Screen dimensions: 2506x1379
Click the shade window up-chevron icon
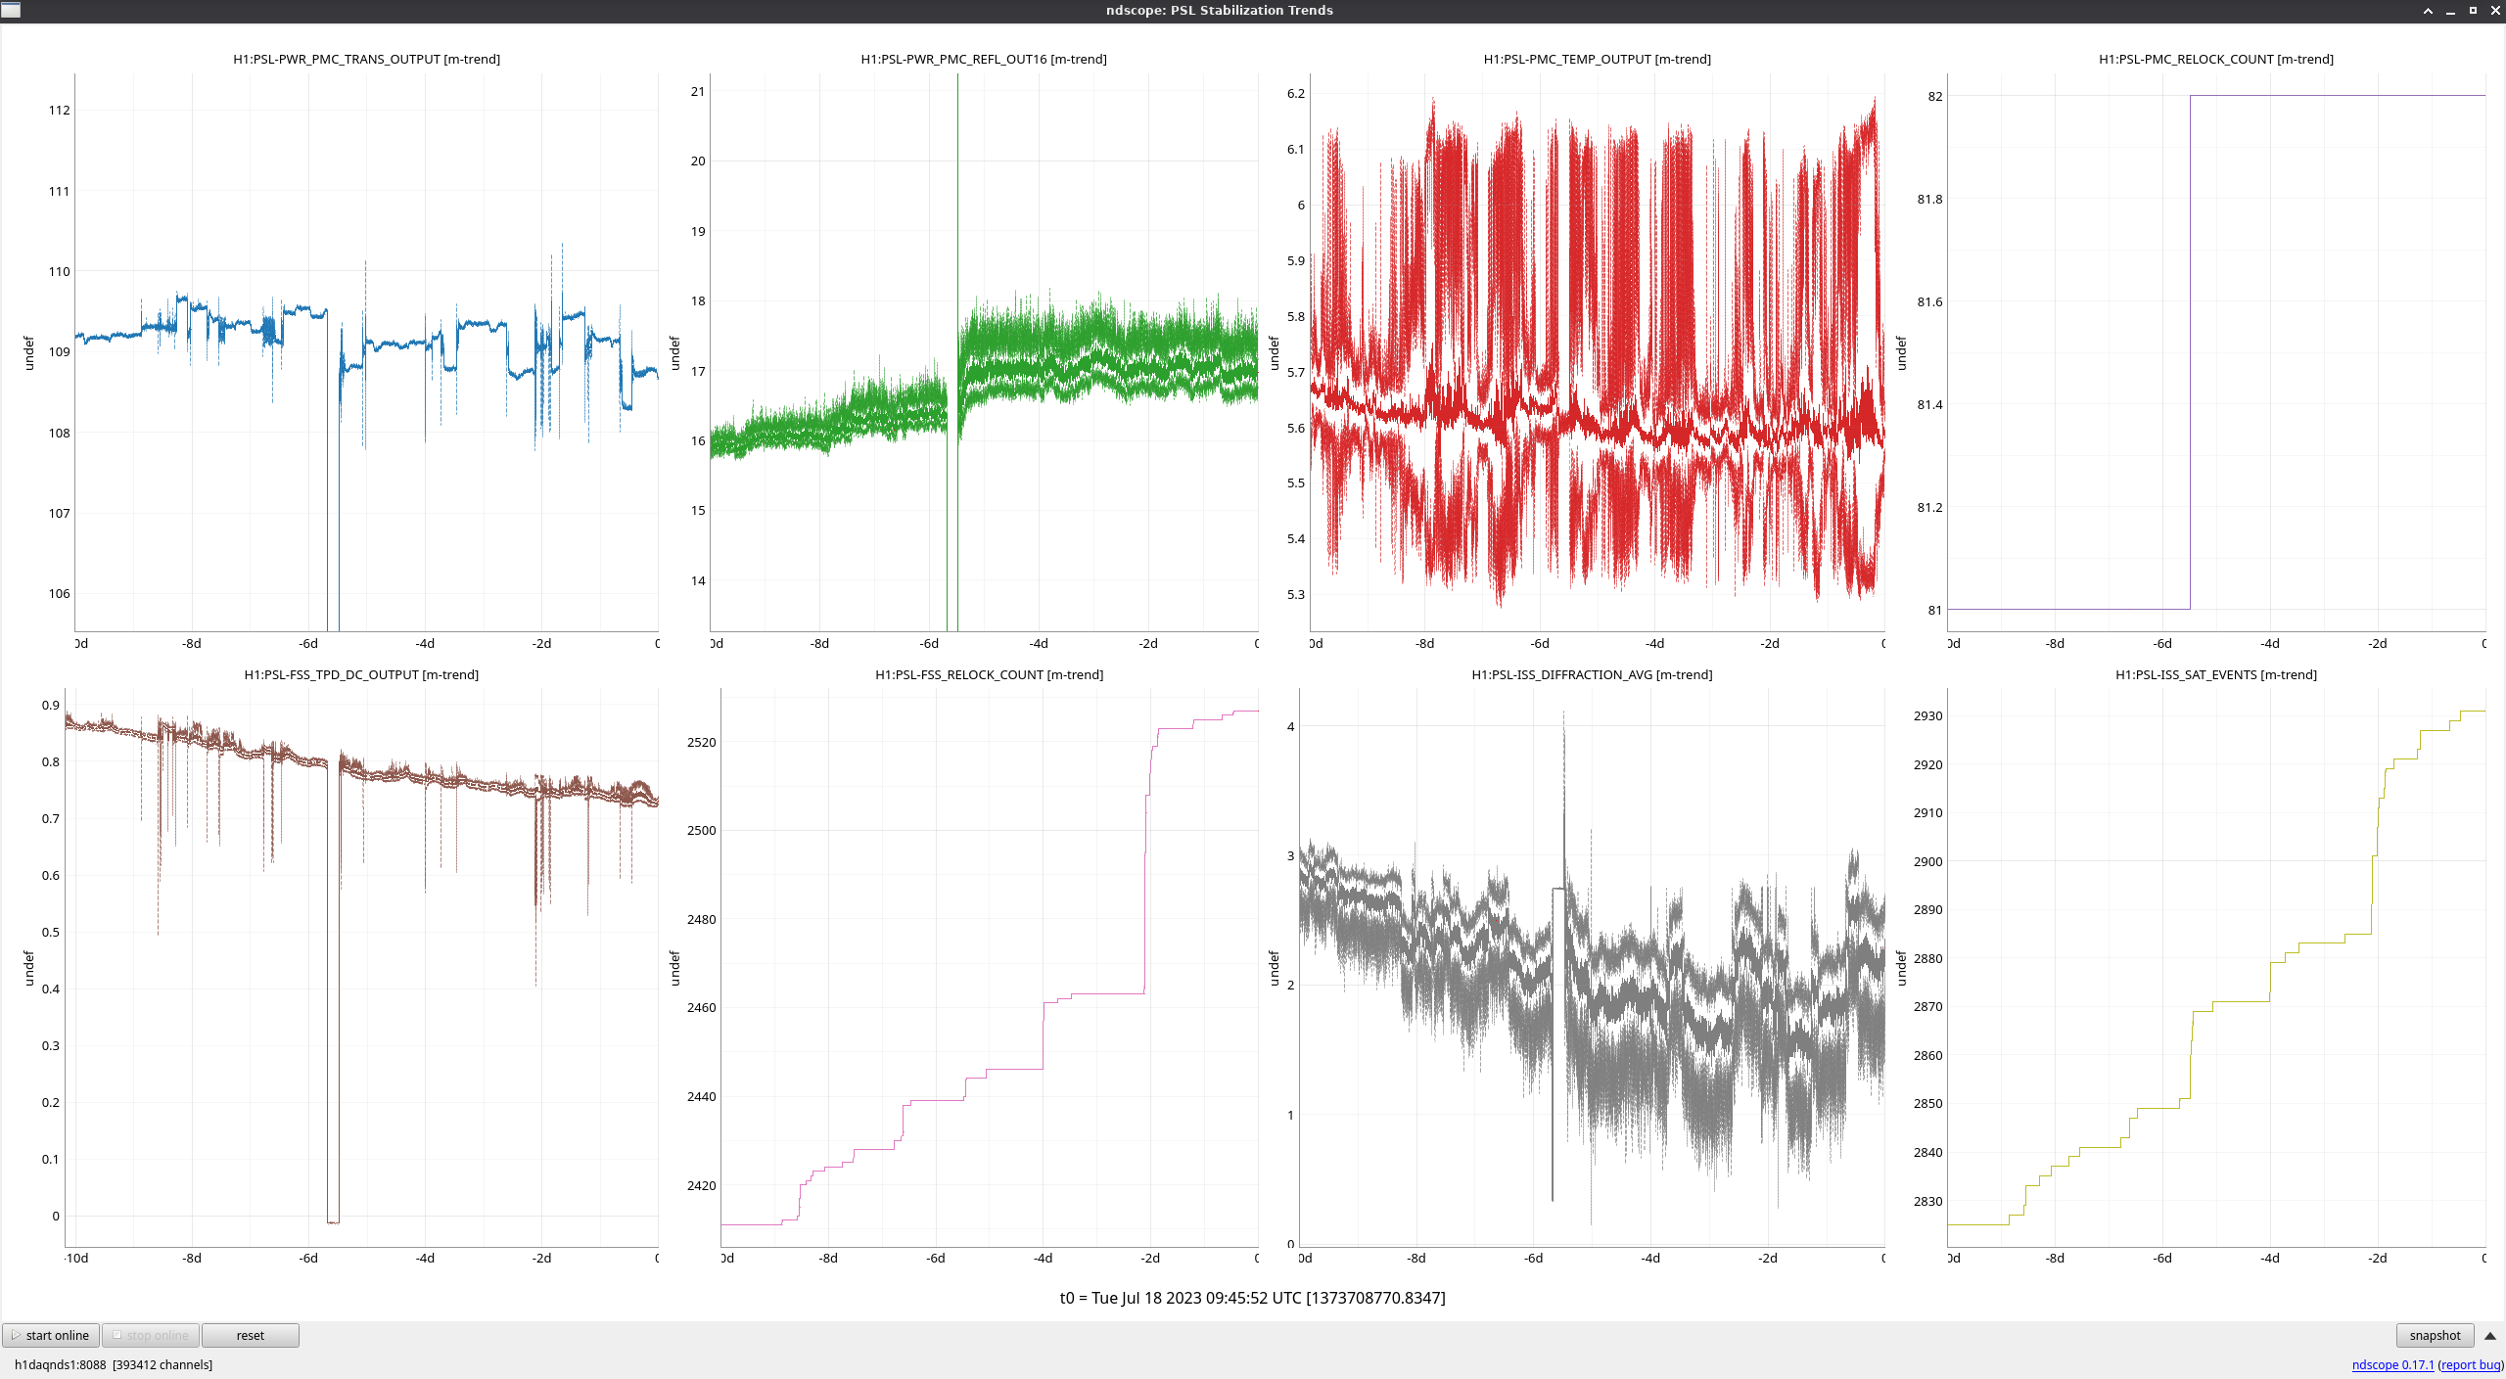coord(2428,11)
